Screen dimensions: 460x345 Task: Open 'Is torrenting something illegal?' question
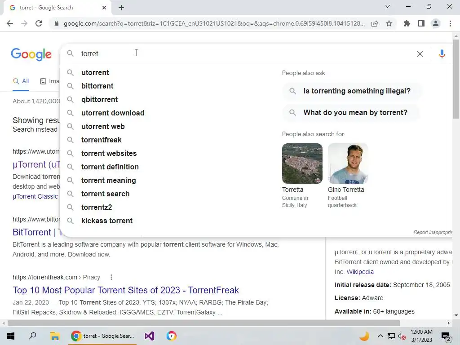(x=352, y=91)
